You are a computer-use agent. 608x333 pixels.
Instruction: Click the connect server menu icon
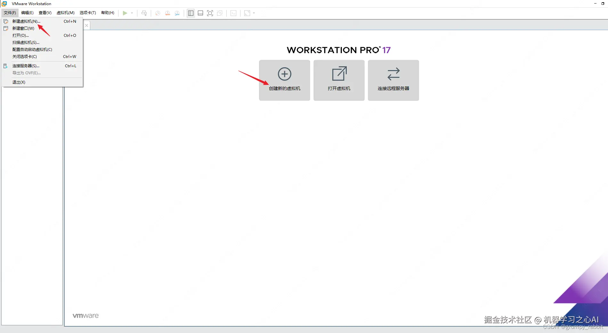pyautogui.click(x=5, y=66)
